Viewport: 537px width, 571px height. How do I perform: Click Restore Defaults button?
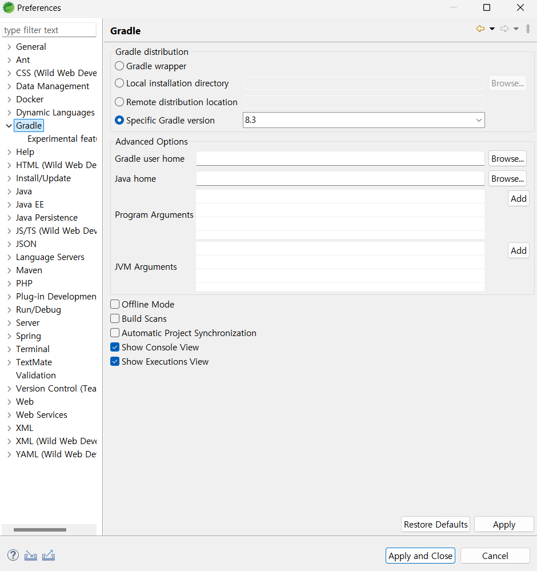pos(435,524)
